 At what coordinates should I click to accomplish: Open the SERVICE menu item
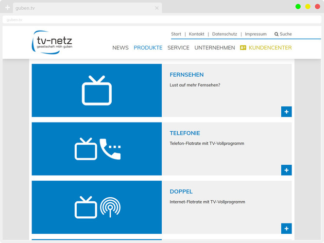(178, 48)
